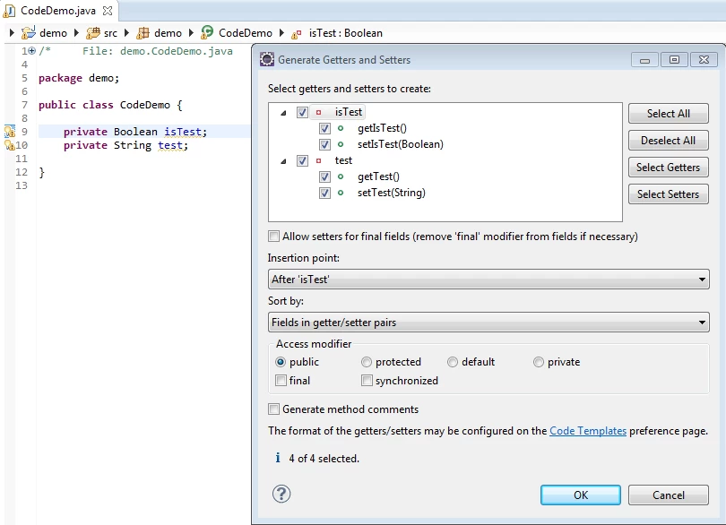
Task: Click the Java file icon on CodeDemo.java tab
Action: tap(9, 11)
